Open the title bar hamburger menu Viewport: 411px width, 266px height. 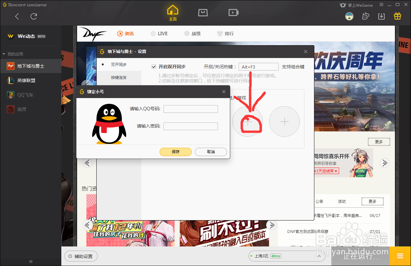click(381, 5)
